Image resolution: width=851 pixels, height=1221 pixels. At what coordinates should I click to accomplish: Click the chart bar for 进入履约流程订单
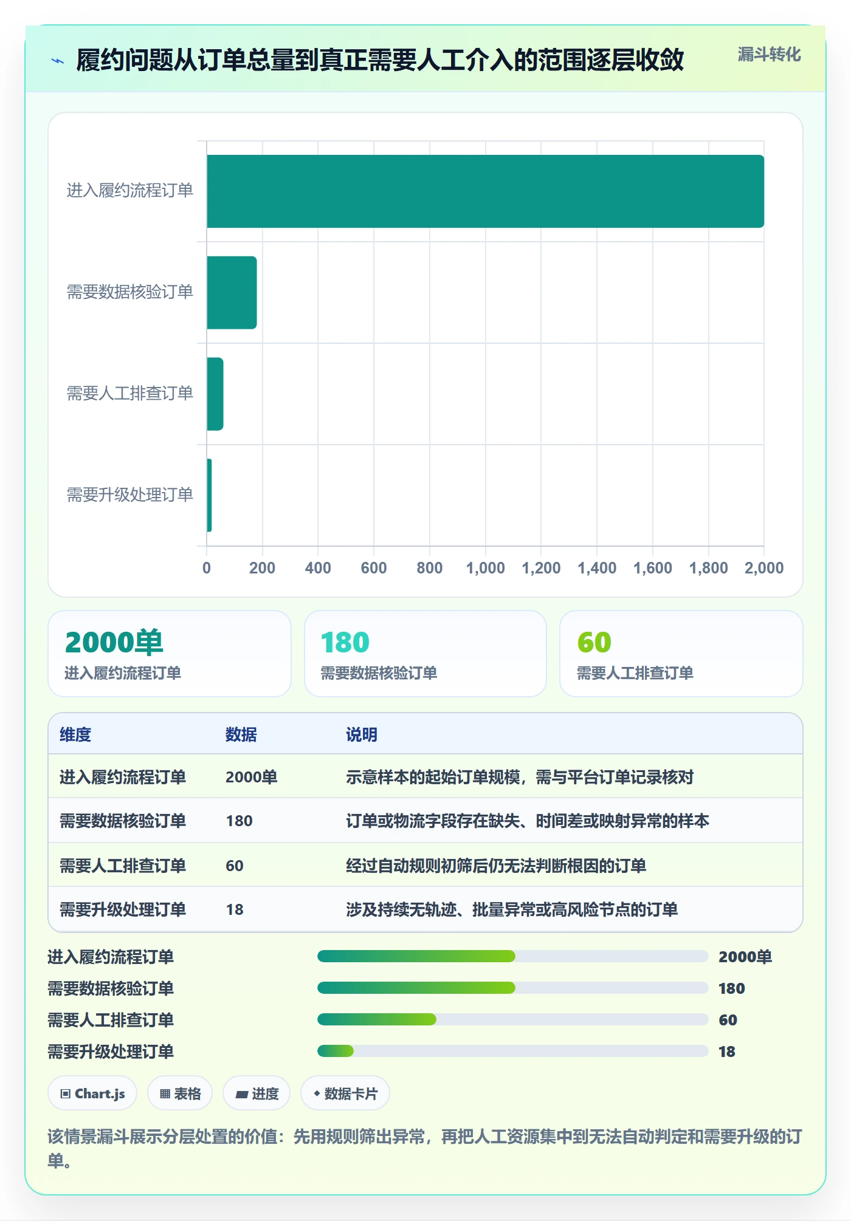485,191
